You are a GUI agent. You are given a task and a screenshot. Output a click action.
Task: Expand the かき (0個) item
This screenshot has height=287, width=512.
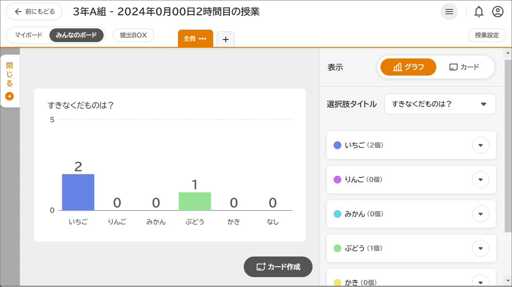(x=480, y=282)
